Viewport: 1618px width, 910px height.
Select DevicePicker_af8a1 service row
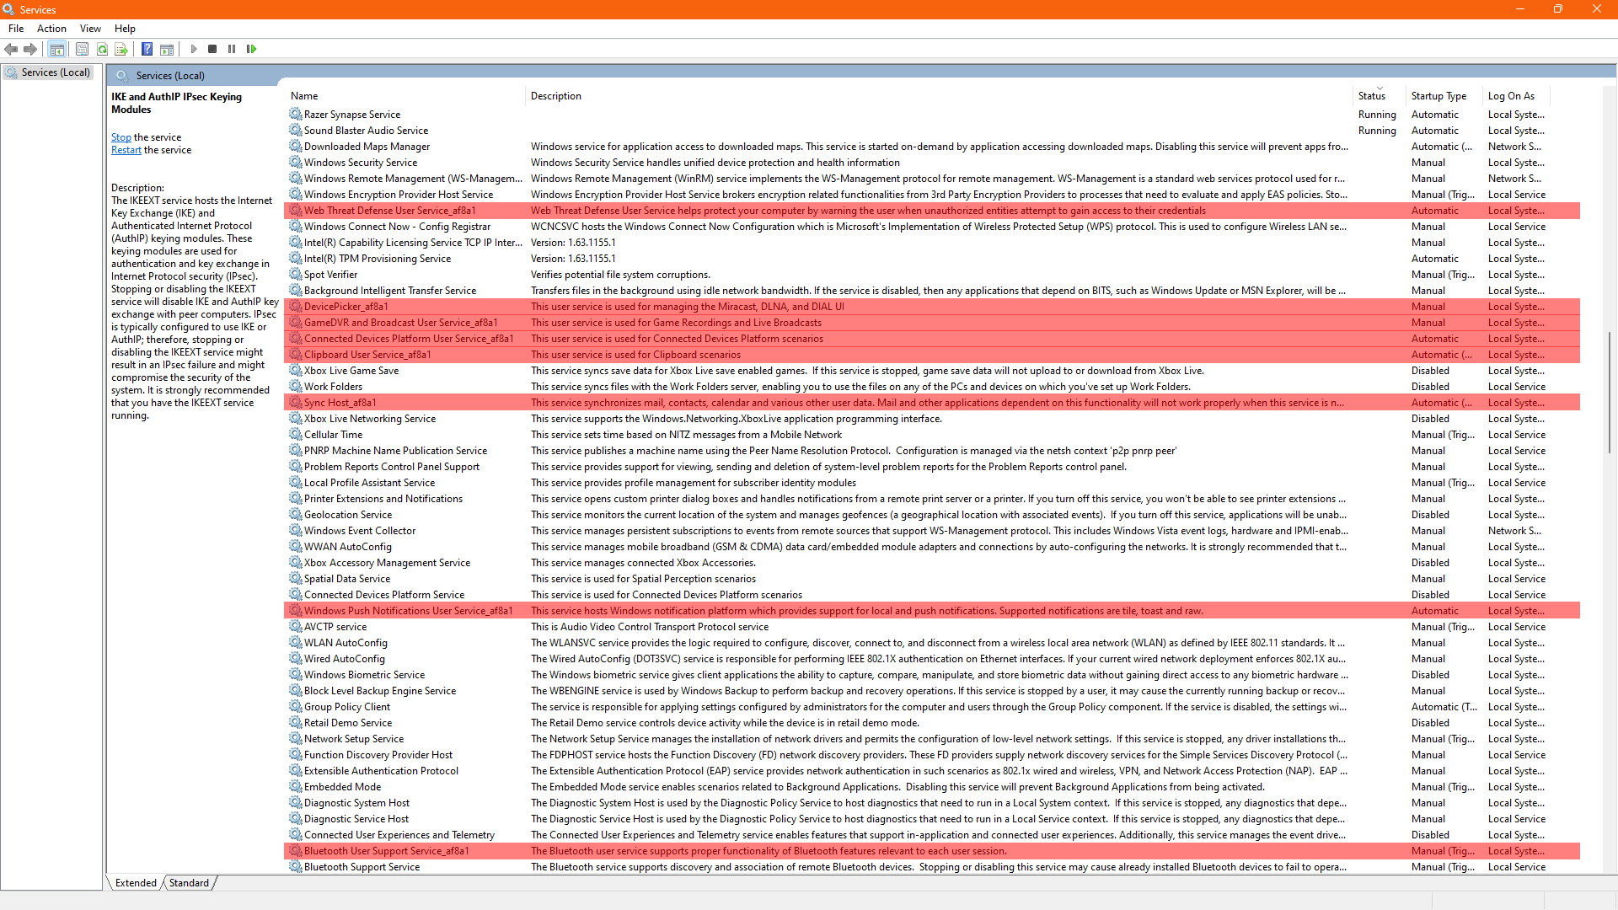pos(932,306)
